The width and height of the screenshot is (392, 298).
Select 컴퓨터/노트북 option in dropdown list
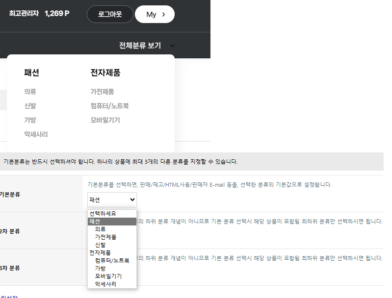[112, 261]
